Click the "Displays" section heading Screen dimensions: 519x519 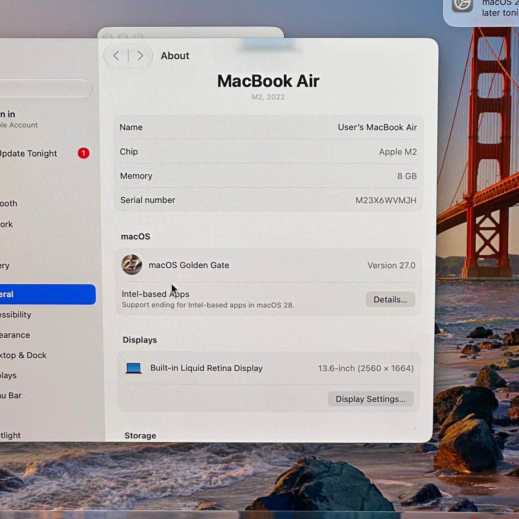point(140,340)
